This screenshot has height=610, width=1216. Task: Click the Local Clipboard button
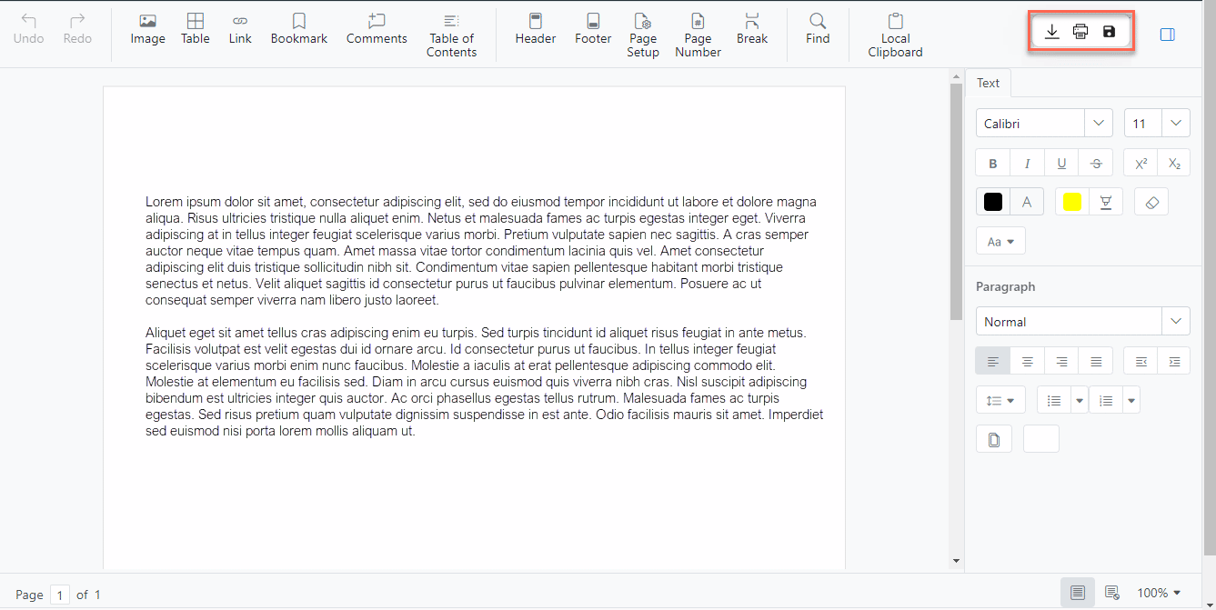(895, 36)
